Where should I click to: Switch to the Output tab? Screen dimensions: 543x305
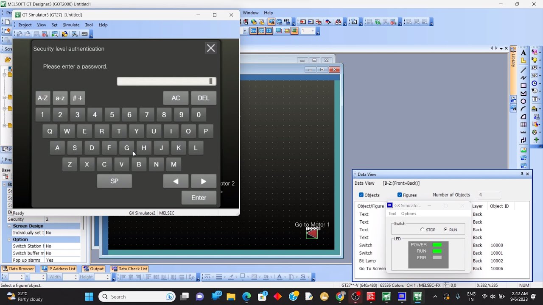[x=93, y=269]
